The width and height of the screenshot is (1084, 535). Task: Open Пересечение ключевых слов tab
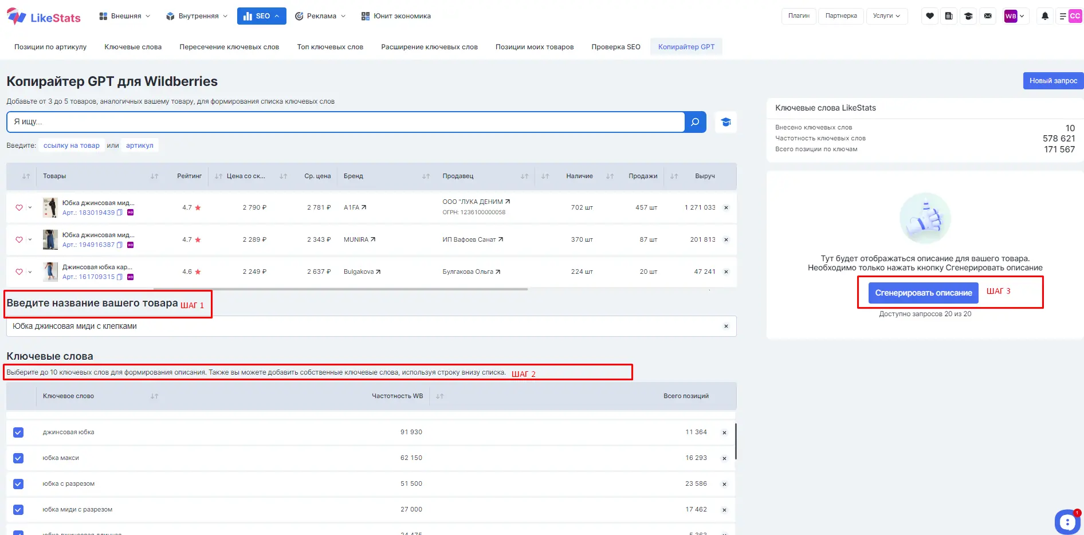click(229, 47)
